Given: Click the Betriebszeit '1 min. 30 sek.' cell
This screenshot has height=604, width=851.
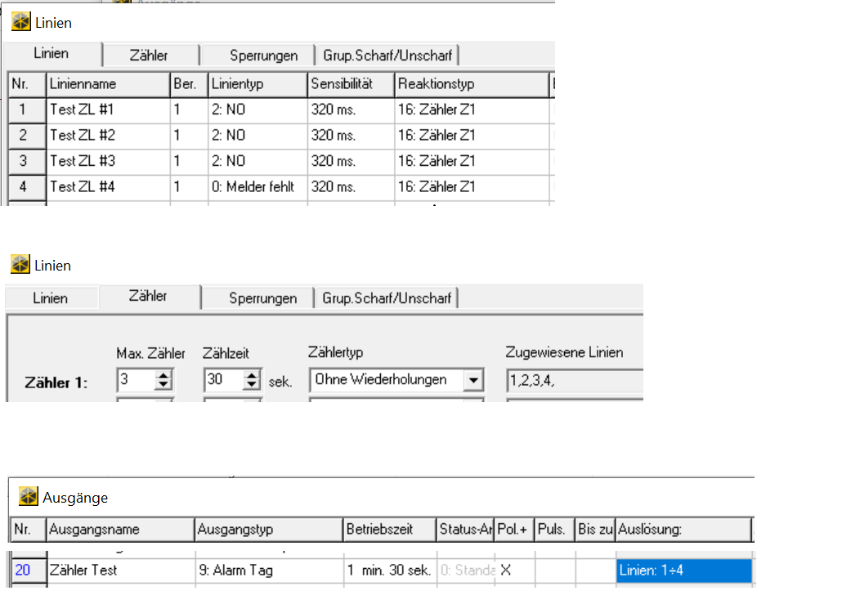Looking at the screenshot, I should (388, 570).
